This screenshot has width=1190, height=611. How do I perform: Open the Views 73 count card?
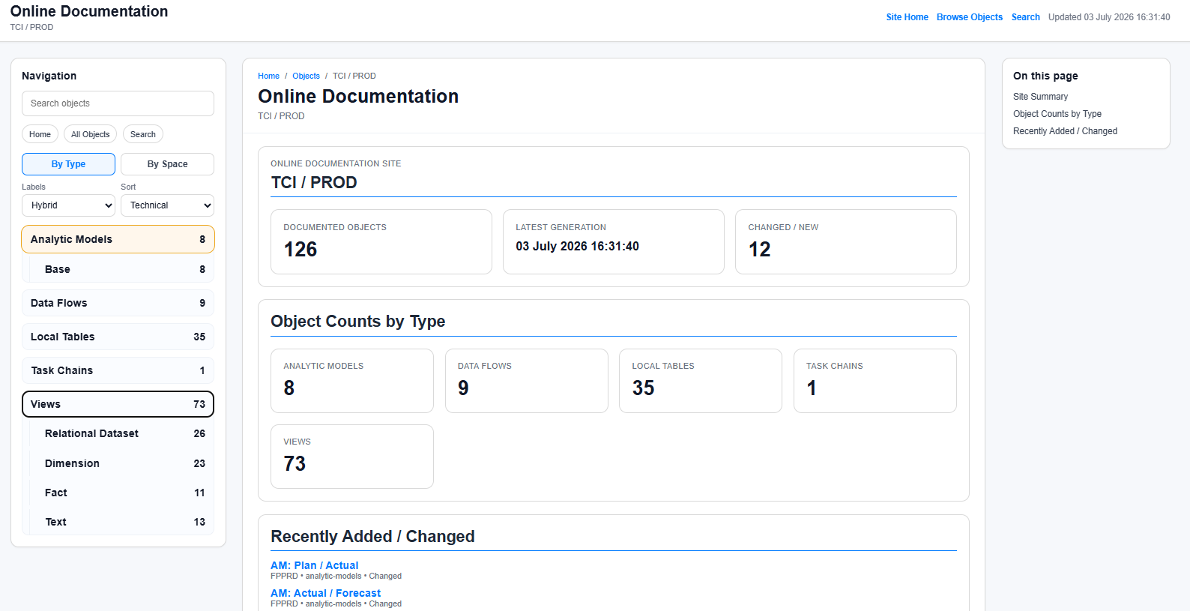(352, 457)
